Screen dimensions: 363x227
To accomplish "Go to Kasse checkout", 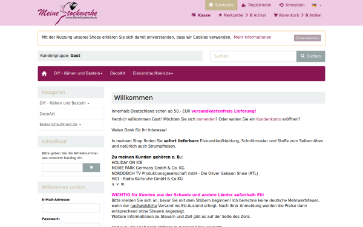I will [x=201, y=15].
